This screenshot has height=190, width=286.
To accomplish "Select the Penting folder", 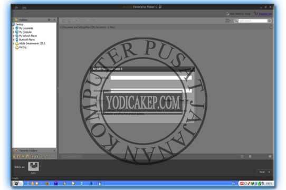I will (23, 47).
